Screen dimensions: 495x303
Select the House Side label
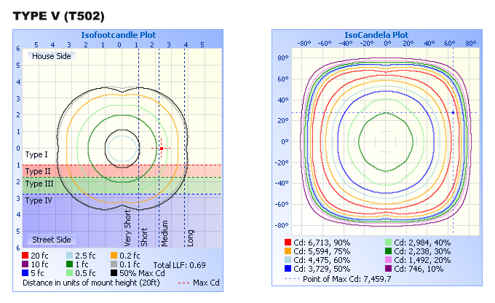51,56
